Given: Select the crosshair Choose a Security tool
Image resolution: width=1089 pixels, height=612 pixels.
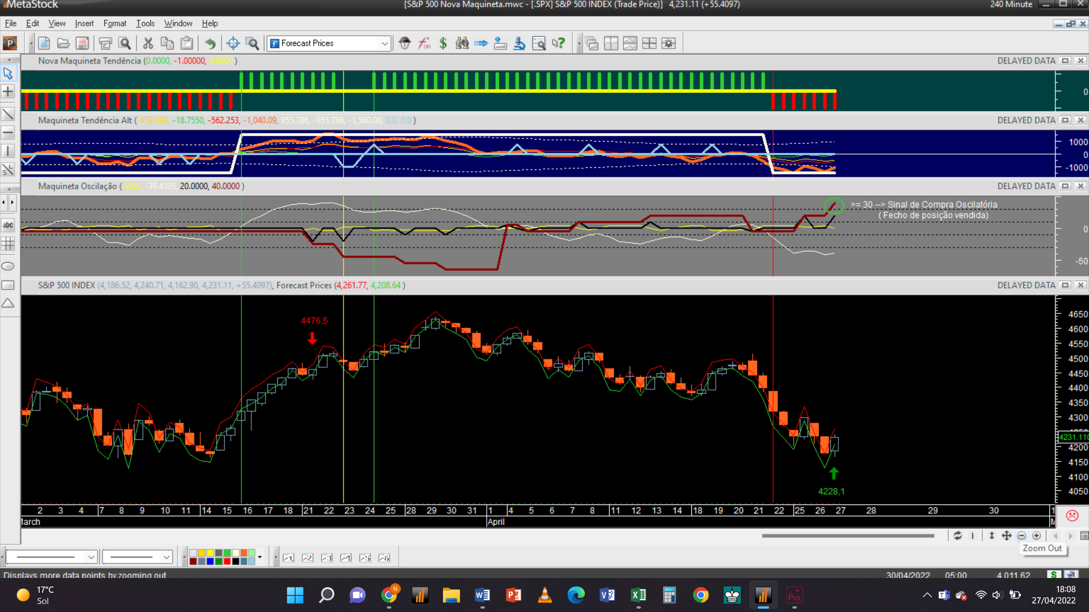Looking at the screenshot, I should click(233, 43).
